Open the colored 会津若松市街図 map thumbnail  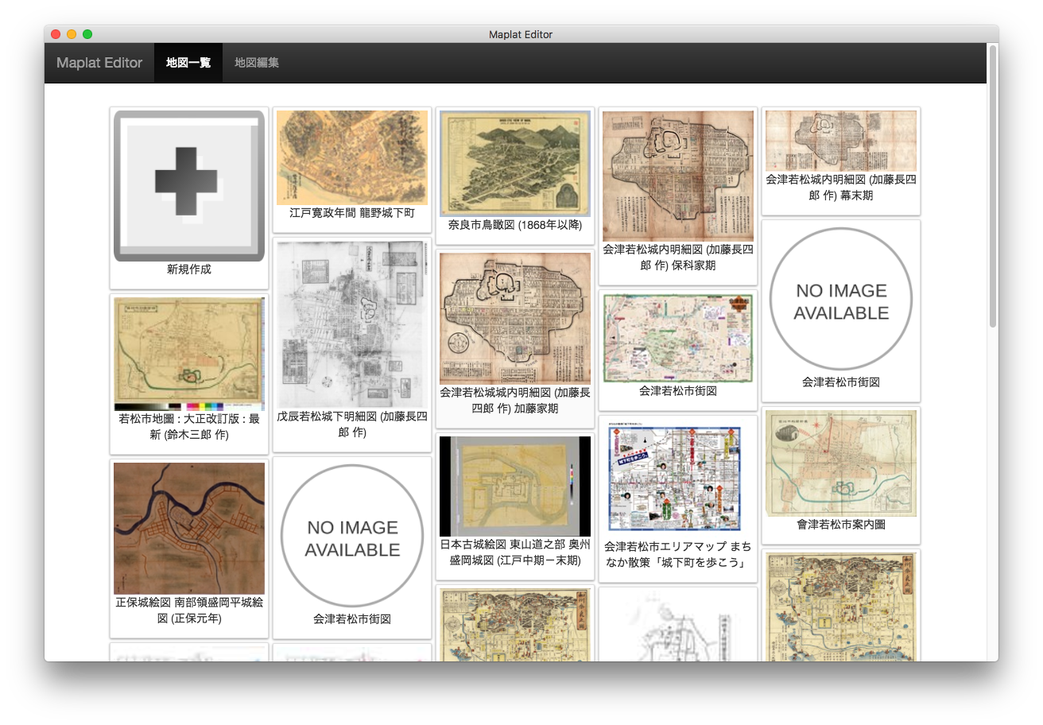click(x=678, y=339)
